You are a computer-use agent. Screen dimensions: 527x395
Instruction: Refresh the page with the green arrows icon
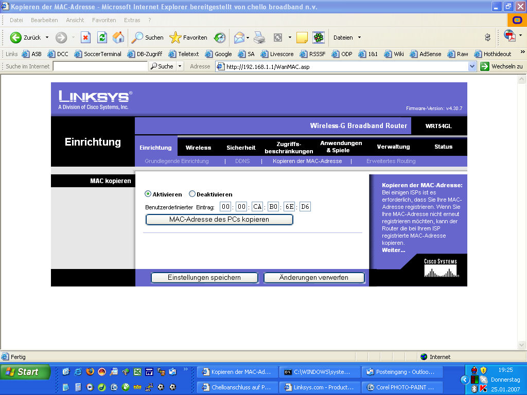pos(102,38)
